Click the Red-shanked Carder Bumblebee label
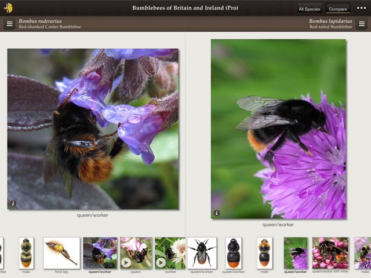The image size is (371, 278). click(50, 27)
